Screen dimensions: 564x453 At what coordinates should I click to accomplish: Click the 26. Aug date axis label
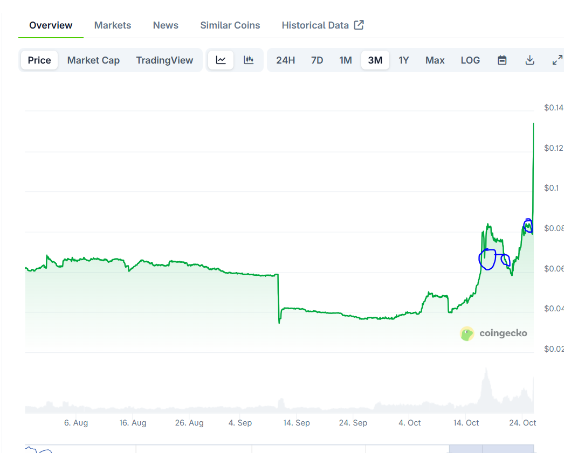(x=189, y=423)
